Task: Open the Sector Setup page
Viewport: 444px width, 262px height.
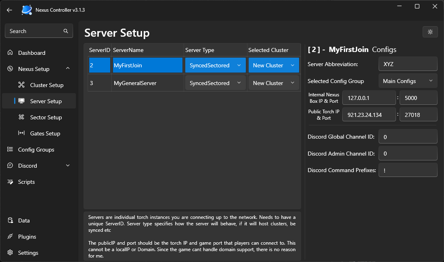Action: point(46,117)
